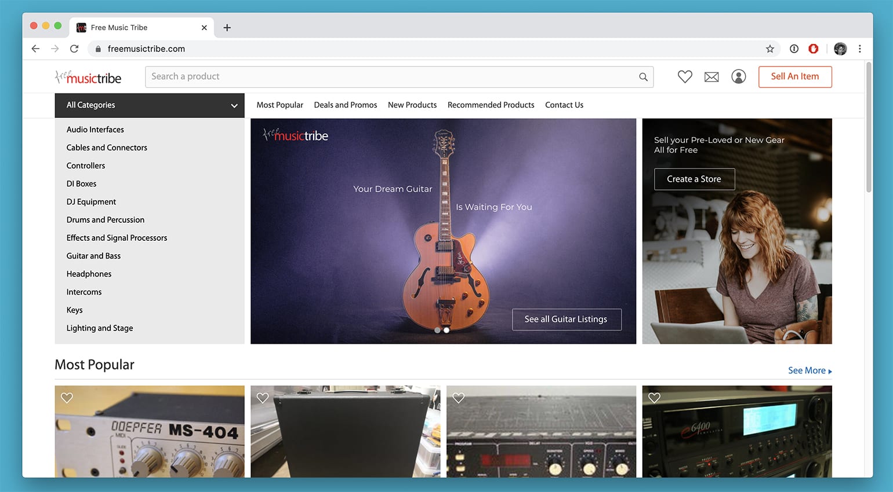Screen dimensions: 893x492
Task: Click the browser reload button
Action: (x=74, y=49)
